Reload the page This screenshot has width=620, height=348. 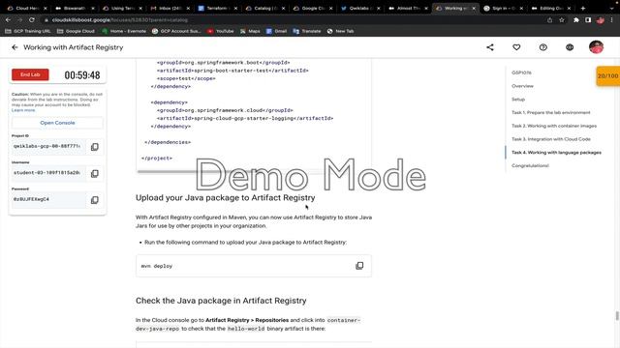coord(32,19)
